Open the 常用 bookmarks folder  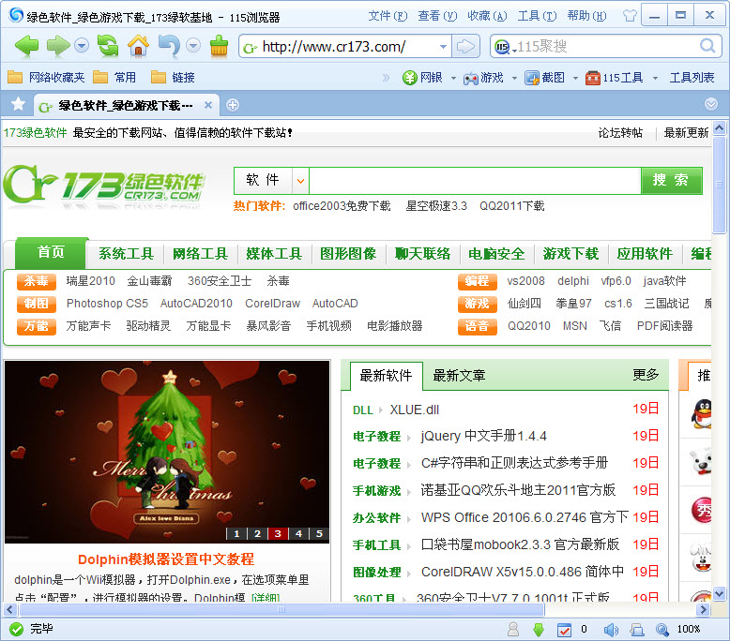point(114,77)
